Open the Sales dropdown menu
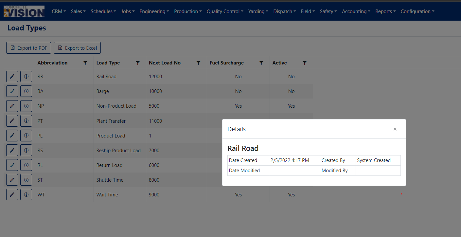Image resolution: width=461 pixels, height=237 pixels. pyautogui.click(x=78, y=11)
